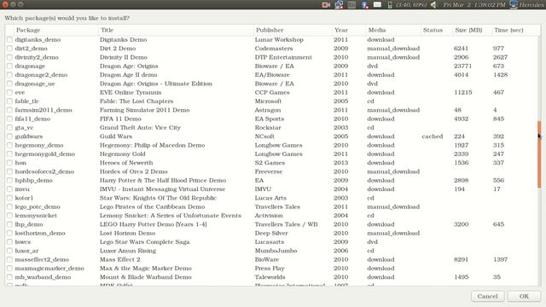Check the guildwars checkbox
Screen dimensions: 546x307
point(9,136)
